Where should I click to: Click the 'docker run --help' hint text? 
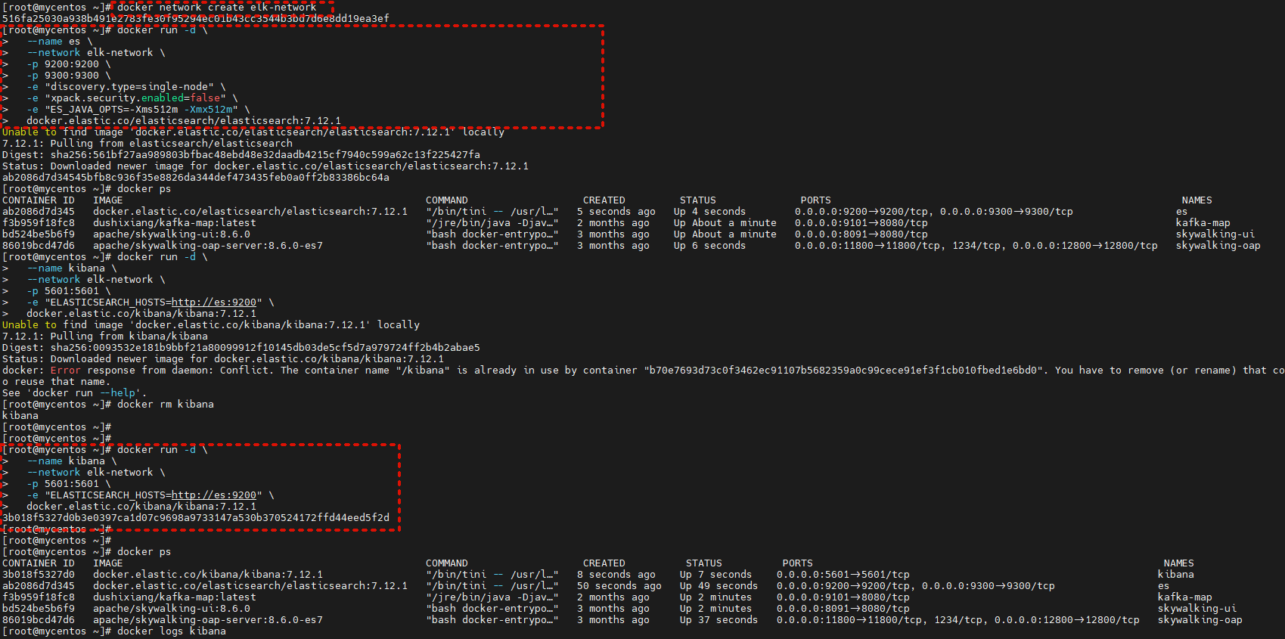[x=86, y=393]
